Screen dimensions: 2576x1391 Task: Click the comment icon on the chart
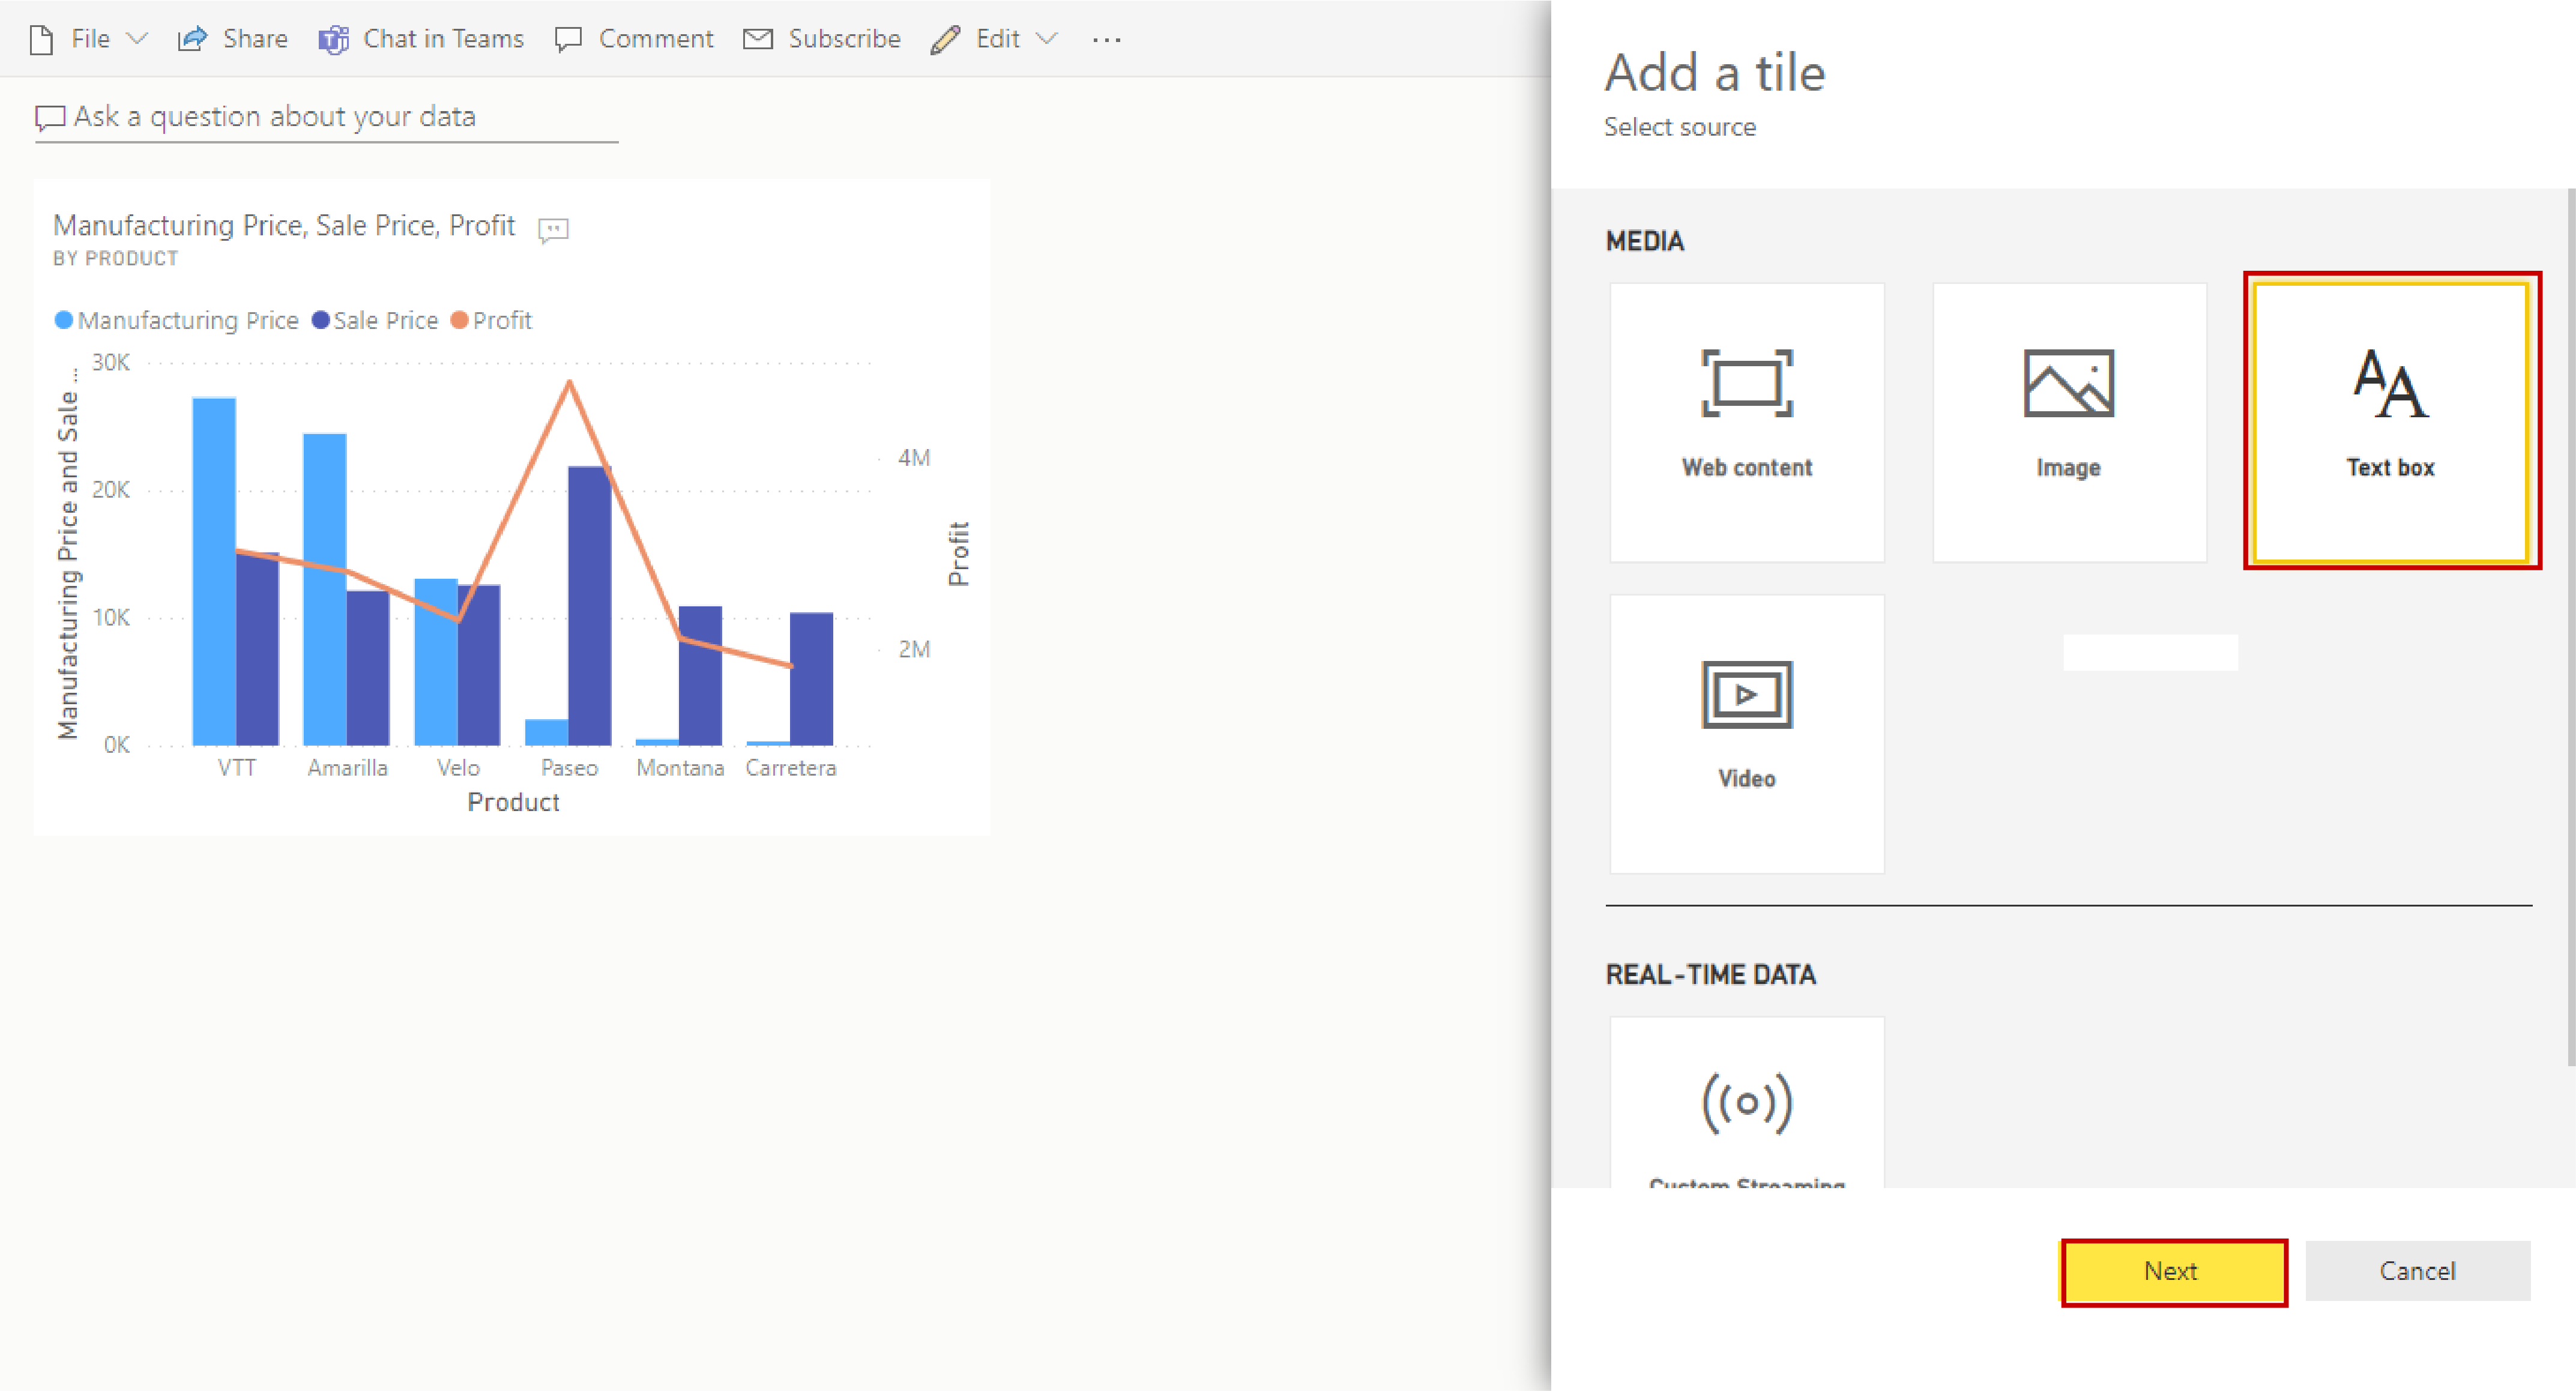[x=555, y=229]
